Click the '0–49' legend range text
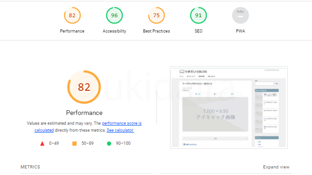This screenshot has width=312, height=175. point(54,143)
